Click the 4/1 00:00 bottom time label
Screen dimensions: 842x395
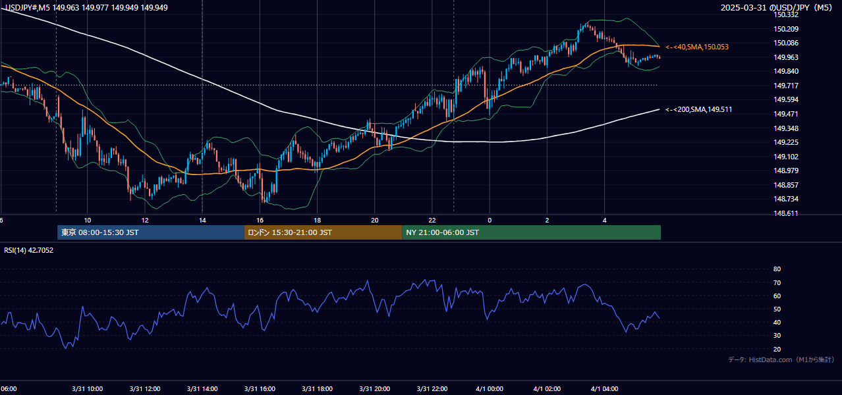click(x=490, y=388)
